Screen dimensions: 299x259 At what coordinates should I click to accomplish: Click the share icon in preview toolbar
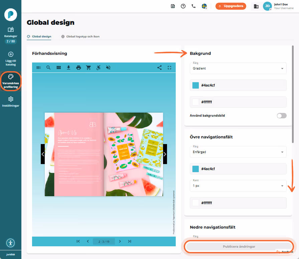point(159,68)
